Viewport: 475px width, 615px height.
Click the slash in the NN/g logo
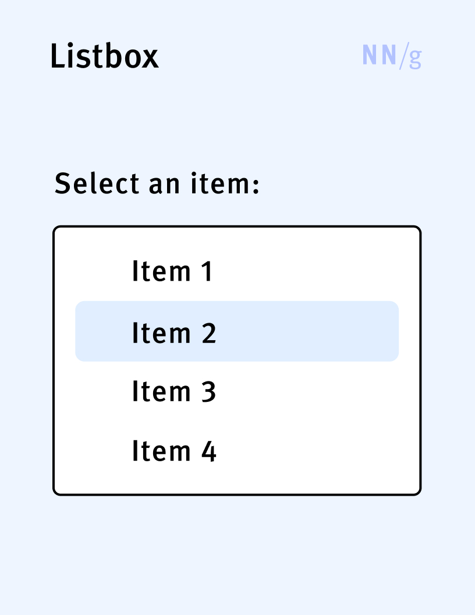pos(403,56)
